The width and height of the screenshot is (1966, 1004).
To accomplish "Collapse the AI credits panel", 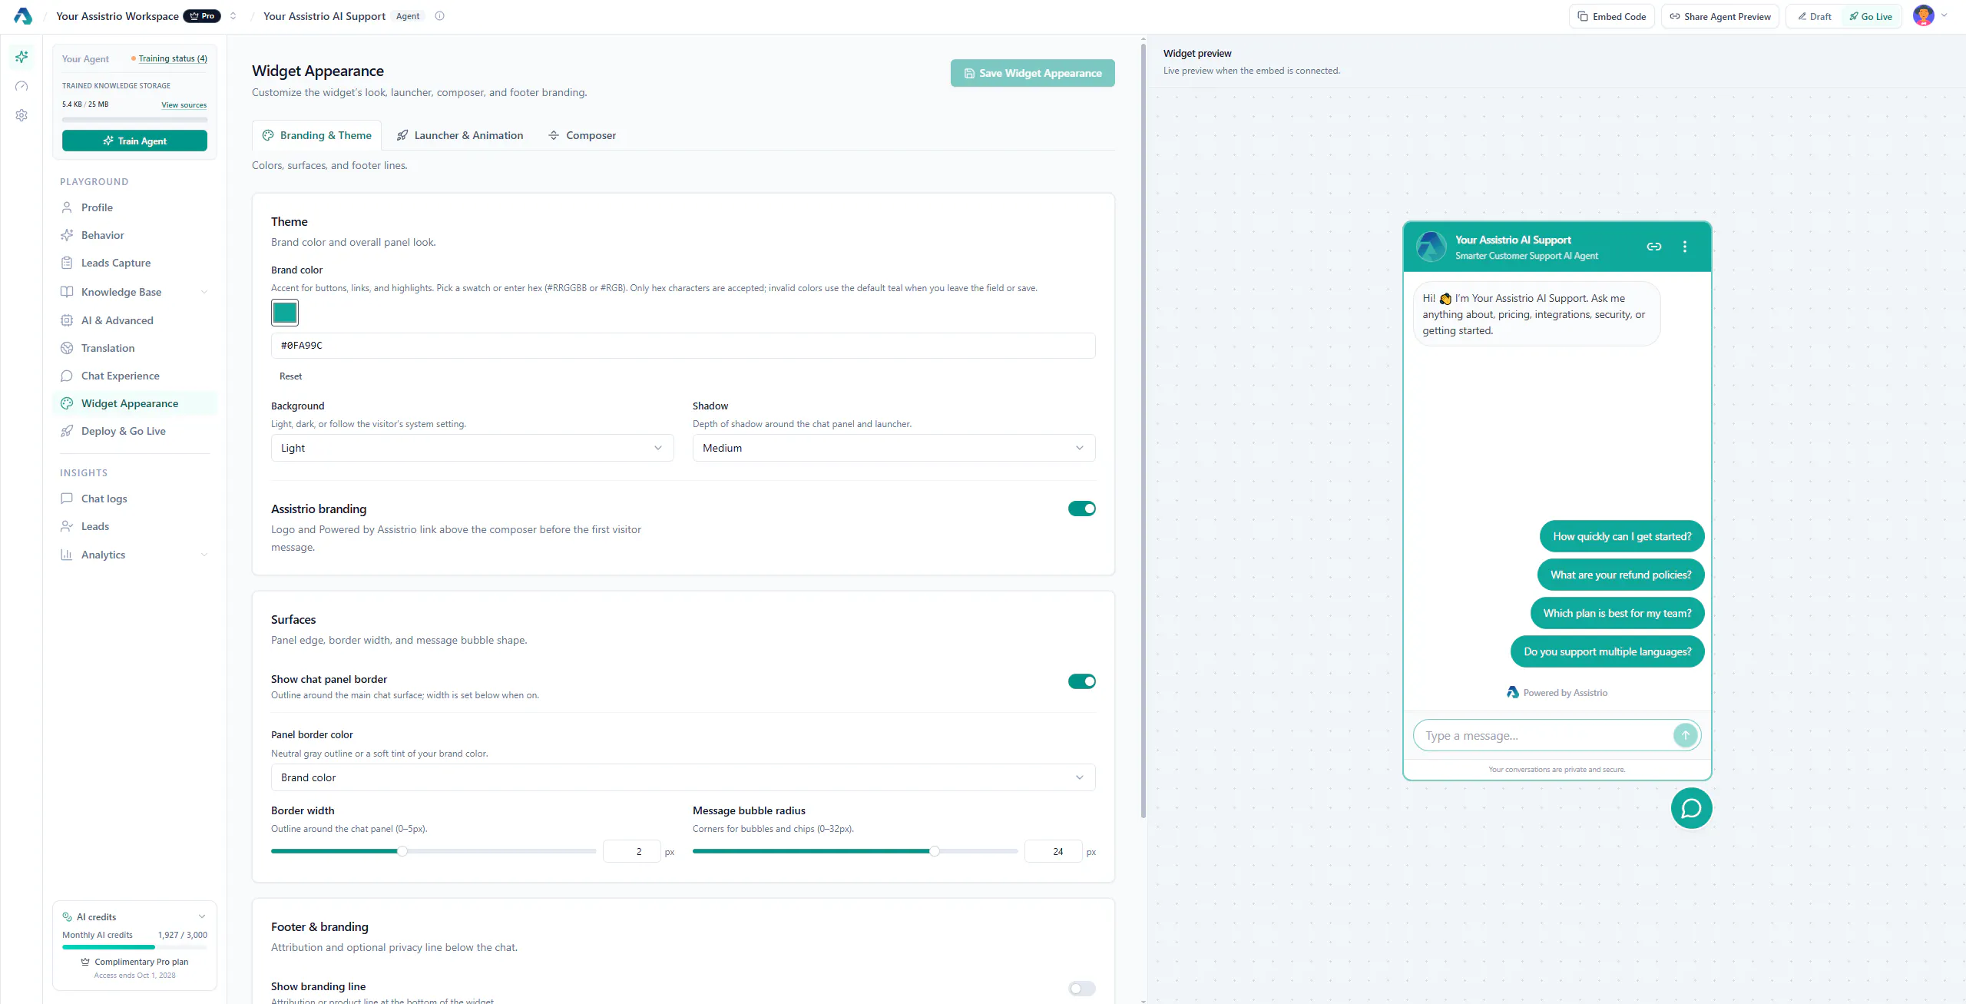I will [x=202, y=916].
